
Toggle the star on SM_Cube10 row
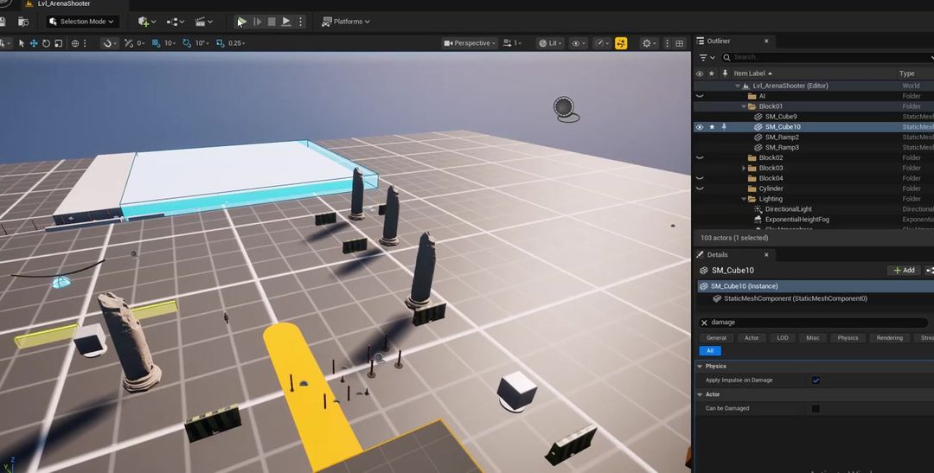(712, 127)
